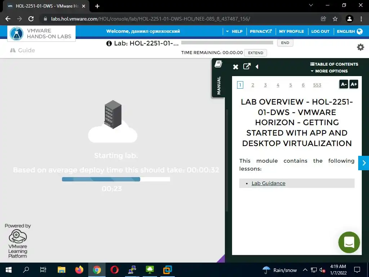This screenshot has width=369, height=277.
Task: Click the END lab button
Action: [285, 43]
